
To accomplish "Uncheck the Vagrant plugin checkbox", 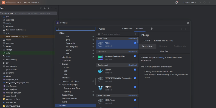I will tap(135, 87).
